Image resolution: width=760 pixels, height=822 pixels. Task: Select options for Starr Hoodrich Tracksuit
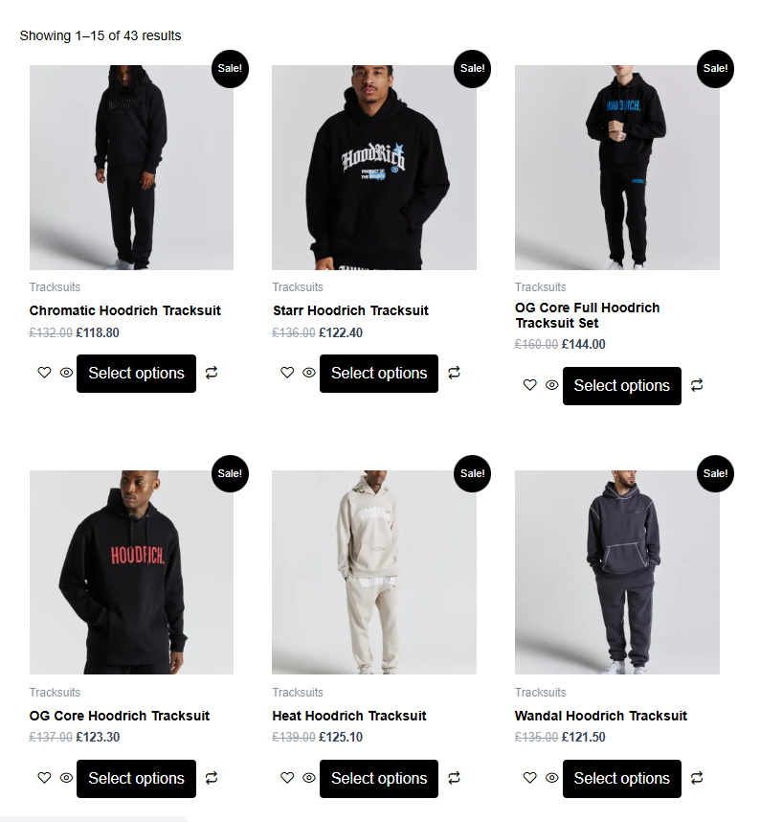coord(379,374)
